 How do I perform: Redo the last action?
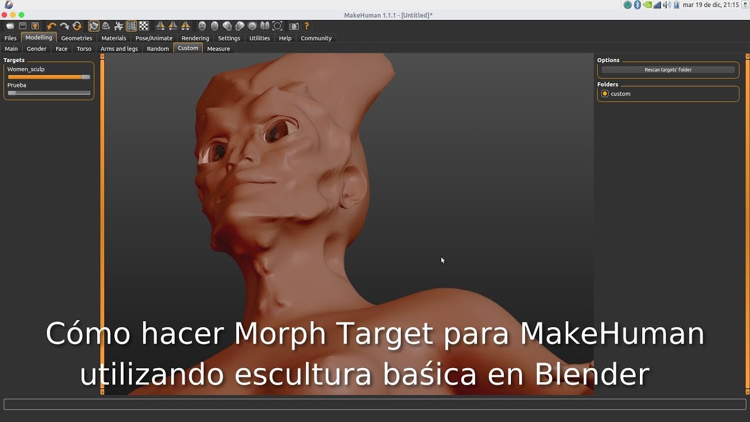[x=64, y=26]
